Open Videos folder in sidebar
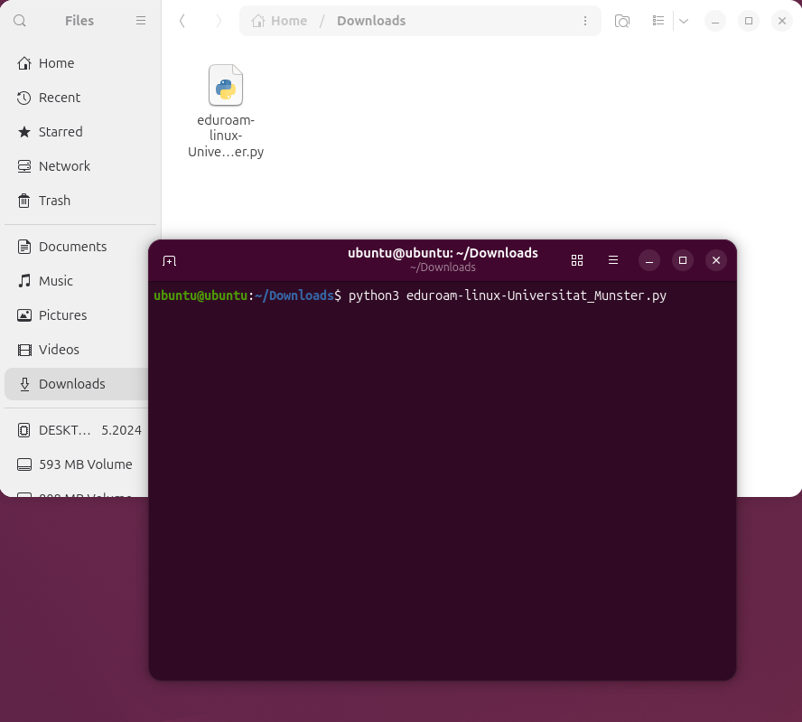 point(77,350)
